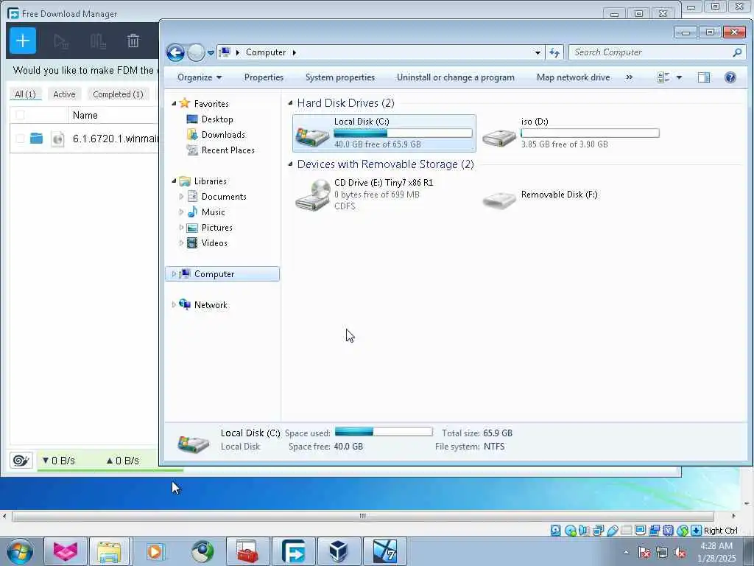Select Network in navigation pane
754x566 pixels.
[211, 304]
